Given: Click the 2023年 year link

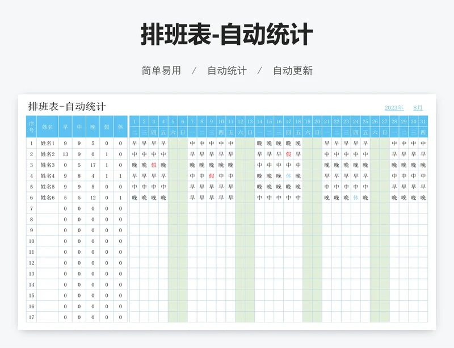Looking at the screenshot, I should [394, 108].
